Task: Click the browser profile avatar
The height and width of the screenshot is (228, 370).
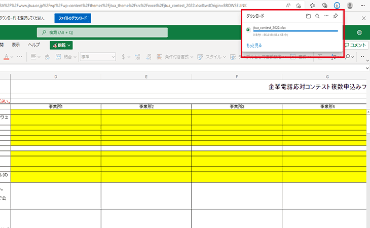Action: [349, 5]
